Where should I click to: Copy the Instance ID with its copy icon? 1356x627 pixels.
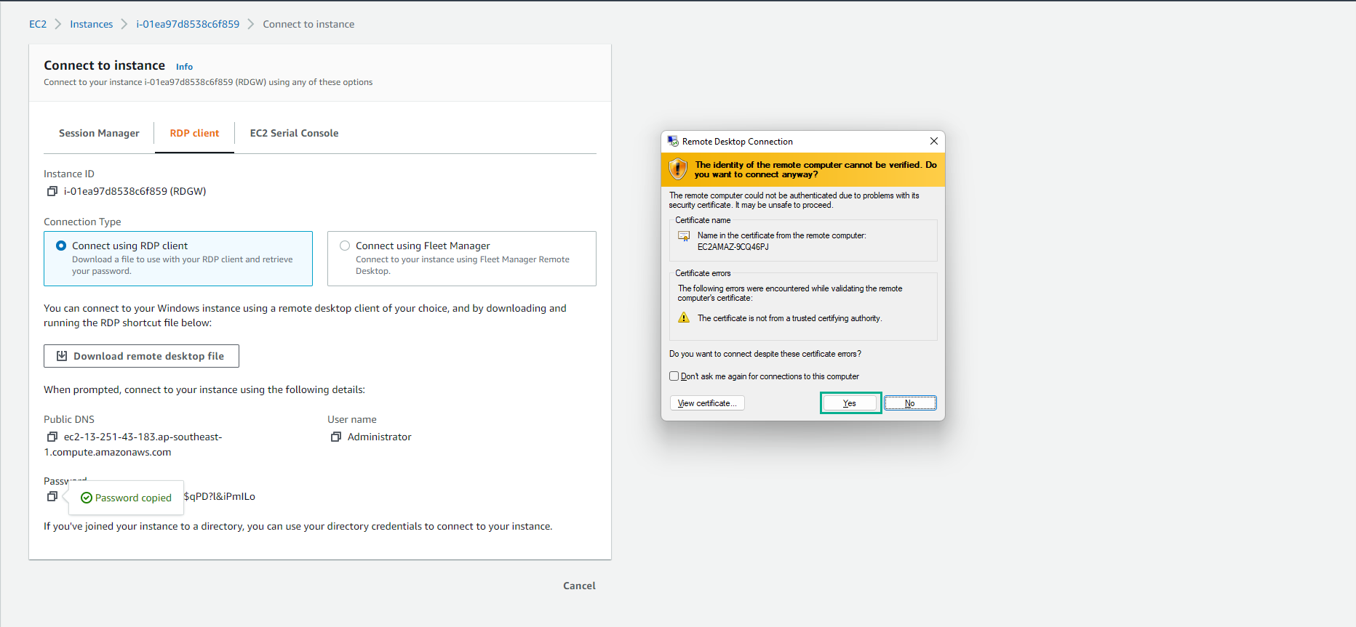[52, 191]
